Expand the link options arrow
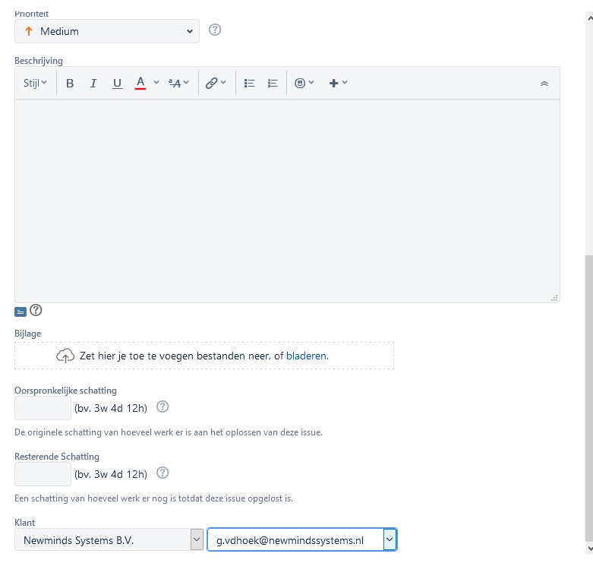Viewport: 593px width, 563px height. coord(223,83)
